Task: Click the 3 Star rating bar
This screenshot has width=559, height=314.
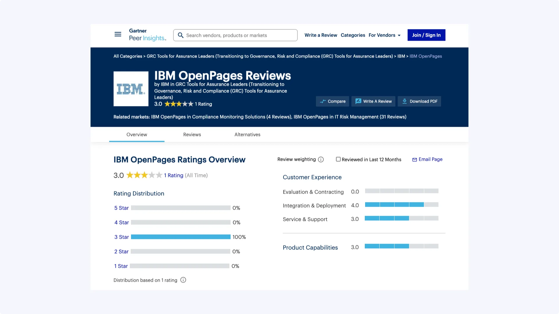Action: pos(181,237)
